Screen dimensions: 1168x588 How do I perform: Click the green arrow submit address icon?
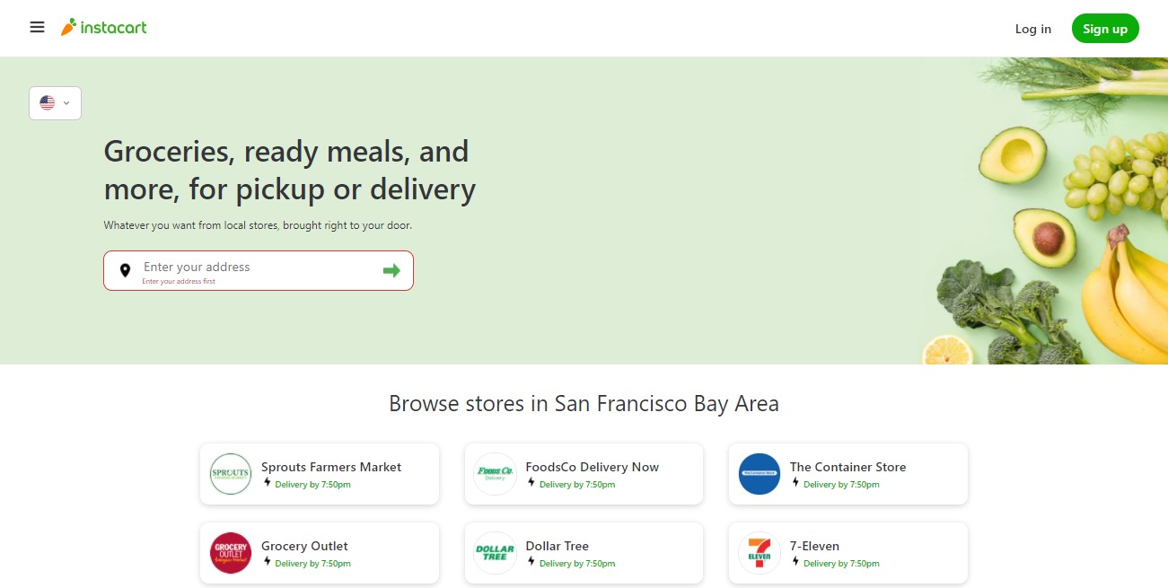click(391, 270)
